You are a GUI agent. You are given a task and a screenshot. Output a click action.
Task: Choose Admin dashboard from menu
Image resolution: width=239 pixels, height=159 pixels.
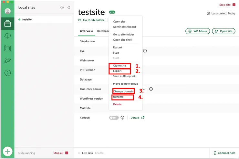(124, 27)
